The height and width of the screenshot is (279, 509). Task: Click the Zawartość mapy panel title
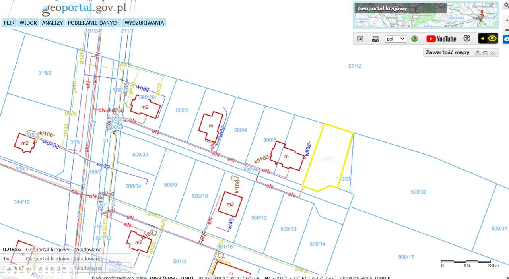pyautogui.click(x=447, y=52)
